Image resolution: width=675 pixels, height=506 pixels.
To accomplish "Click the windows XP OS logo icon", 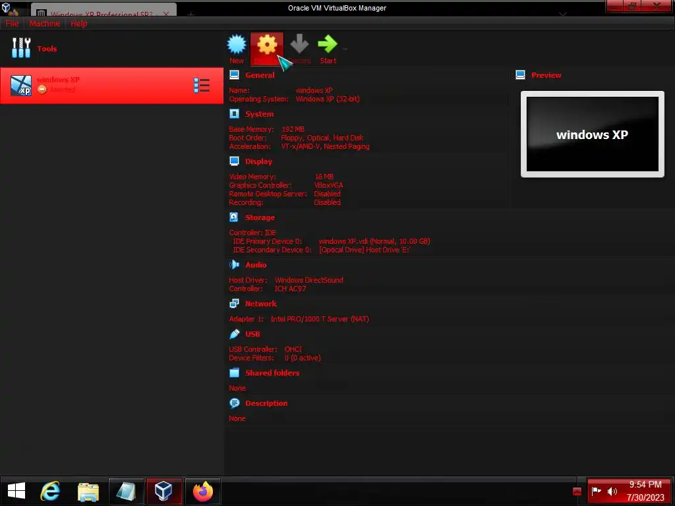I will click(20, 85).
